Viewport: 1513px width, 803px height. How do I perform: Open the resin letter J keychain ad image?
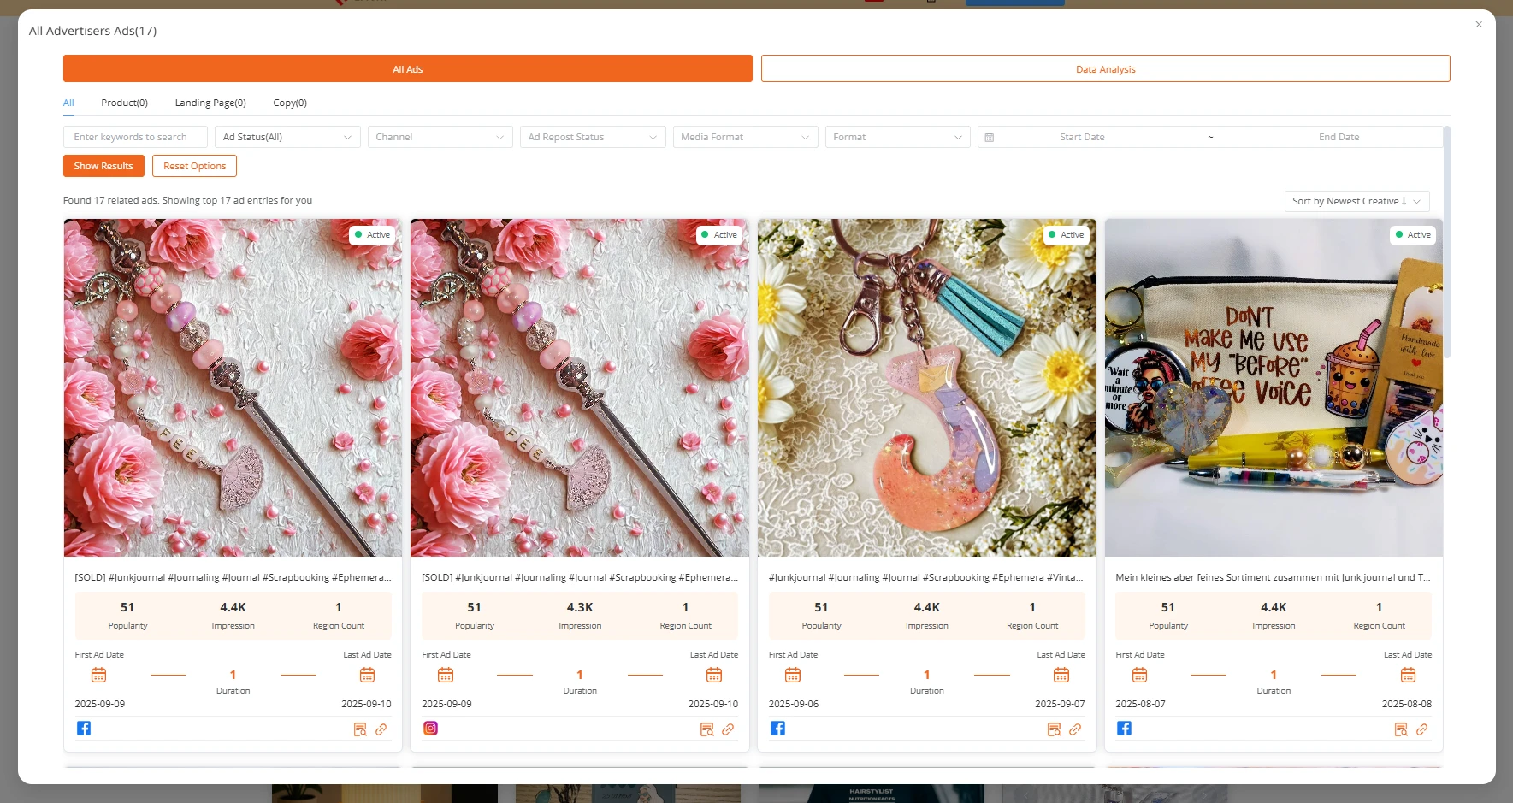(x=926, y=387)
